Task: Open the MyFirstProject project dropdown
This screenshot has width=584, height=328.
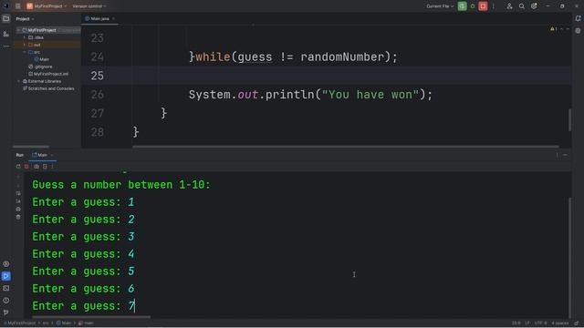Action: point(47,6)
